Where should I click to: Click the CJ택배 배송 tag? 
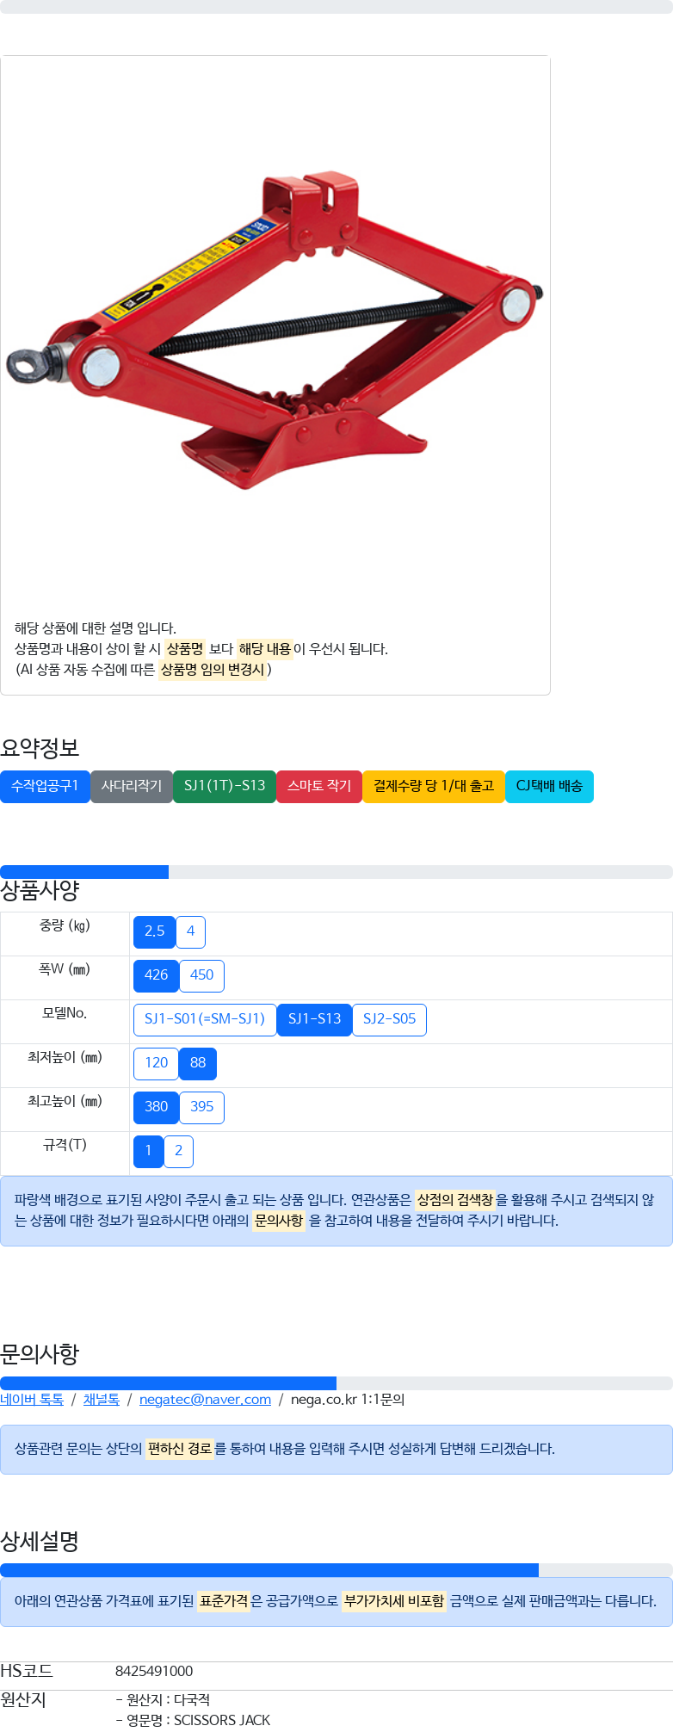(x=549, y=786)
